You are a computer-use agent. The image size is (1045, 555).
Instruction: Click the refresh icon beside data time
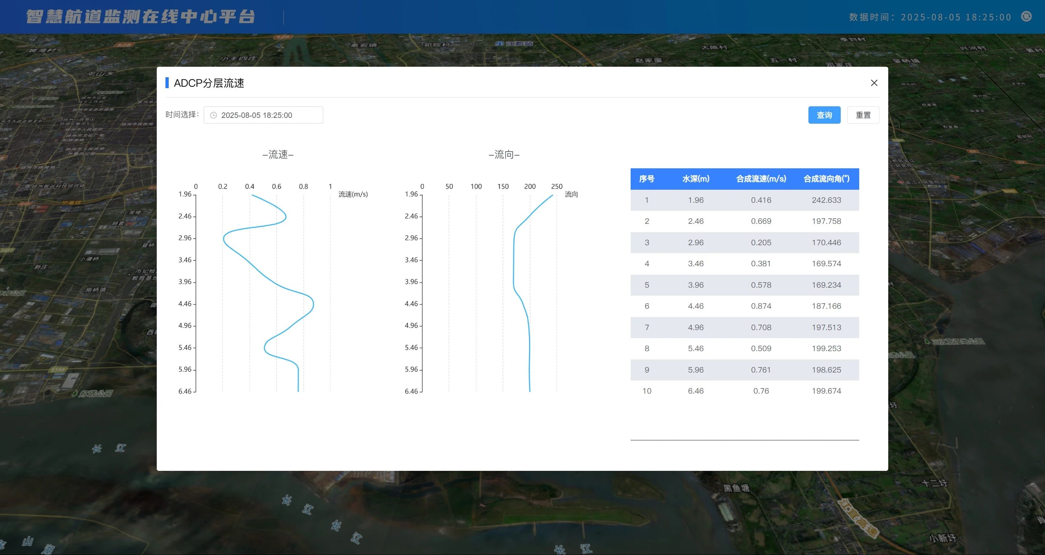point(1026,16)
